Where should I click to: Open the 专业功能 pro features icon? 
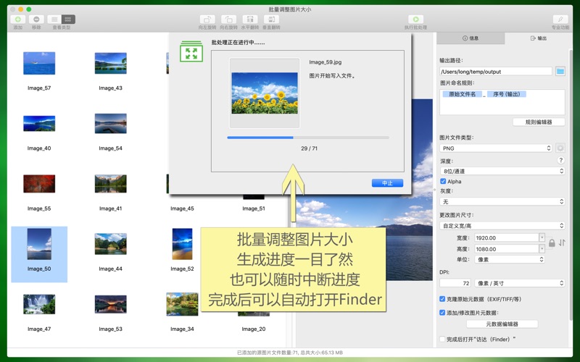click(560, 20)
